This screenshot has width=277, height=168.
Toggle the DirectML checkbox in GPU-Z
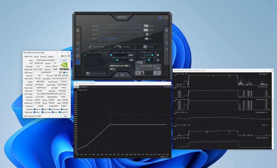pyautogui.click(x=61, y=109)
